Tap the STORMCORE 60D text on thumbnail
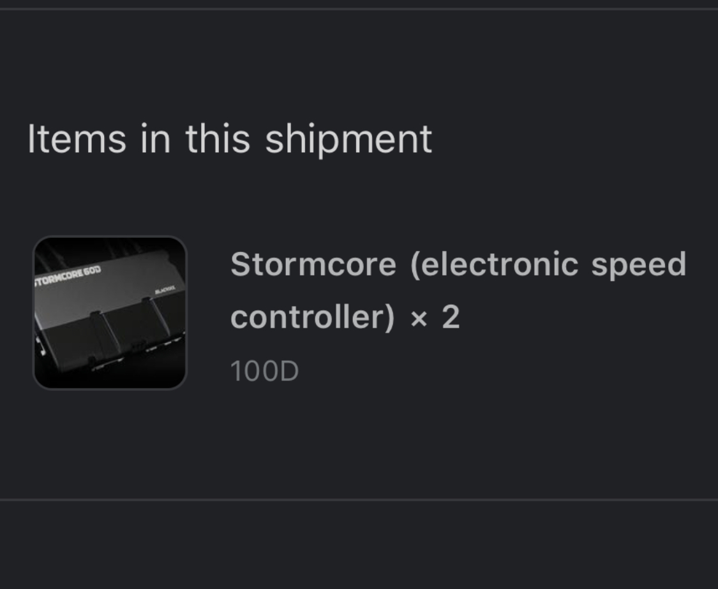 point(68,276)
